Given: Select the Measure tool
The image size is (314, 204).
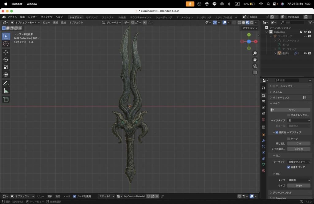Looking at the screenshot, I should 6,90.
